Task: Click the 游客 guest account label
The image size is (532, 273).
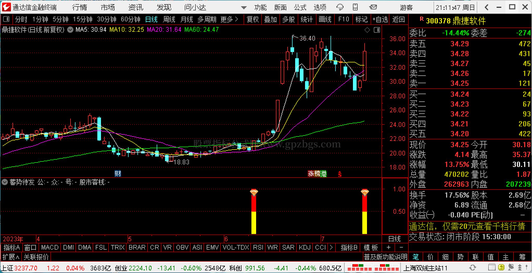Action: pos(407,8)
